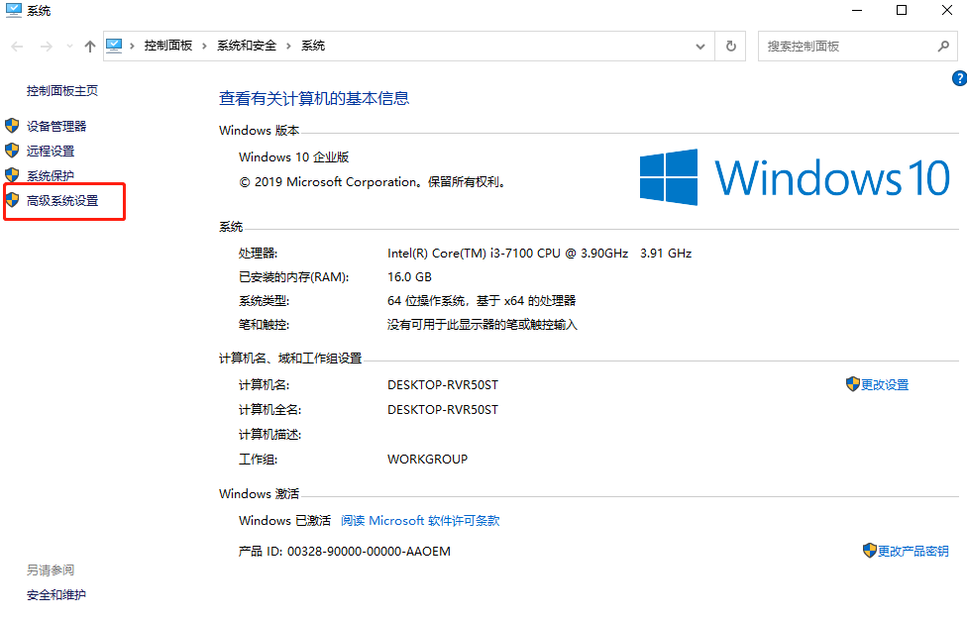Open 设备管理器 from the left sidebar
The width and height of the screenshot is (967, 619).
pos(56,126)
